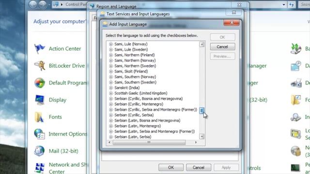
Task: Click Control Panel back arrow button
Action: point(33,4)
